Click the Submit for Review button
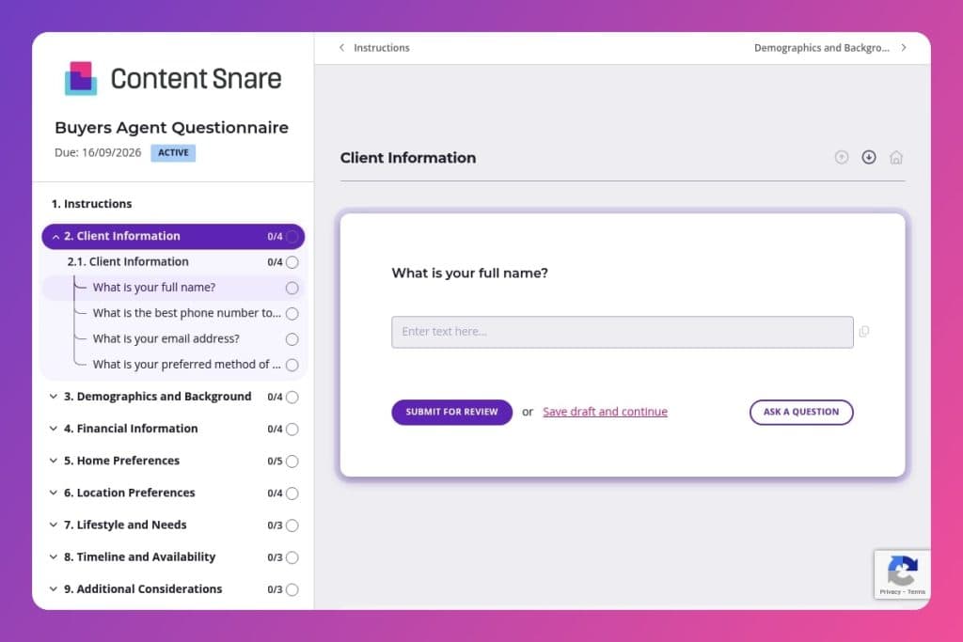This screenshot has width=963, height=642. 451,412
